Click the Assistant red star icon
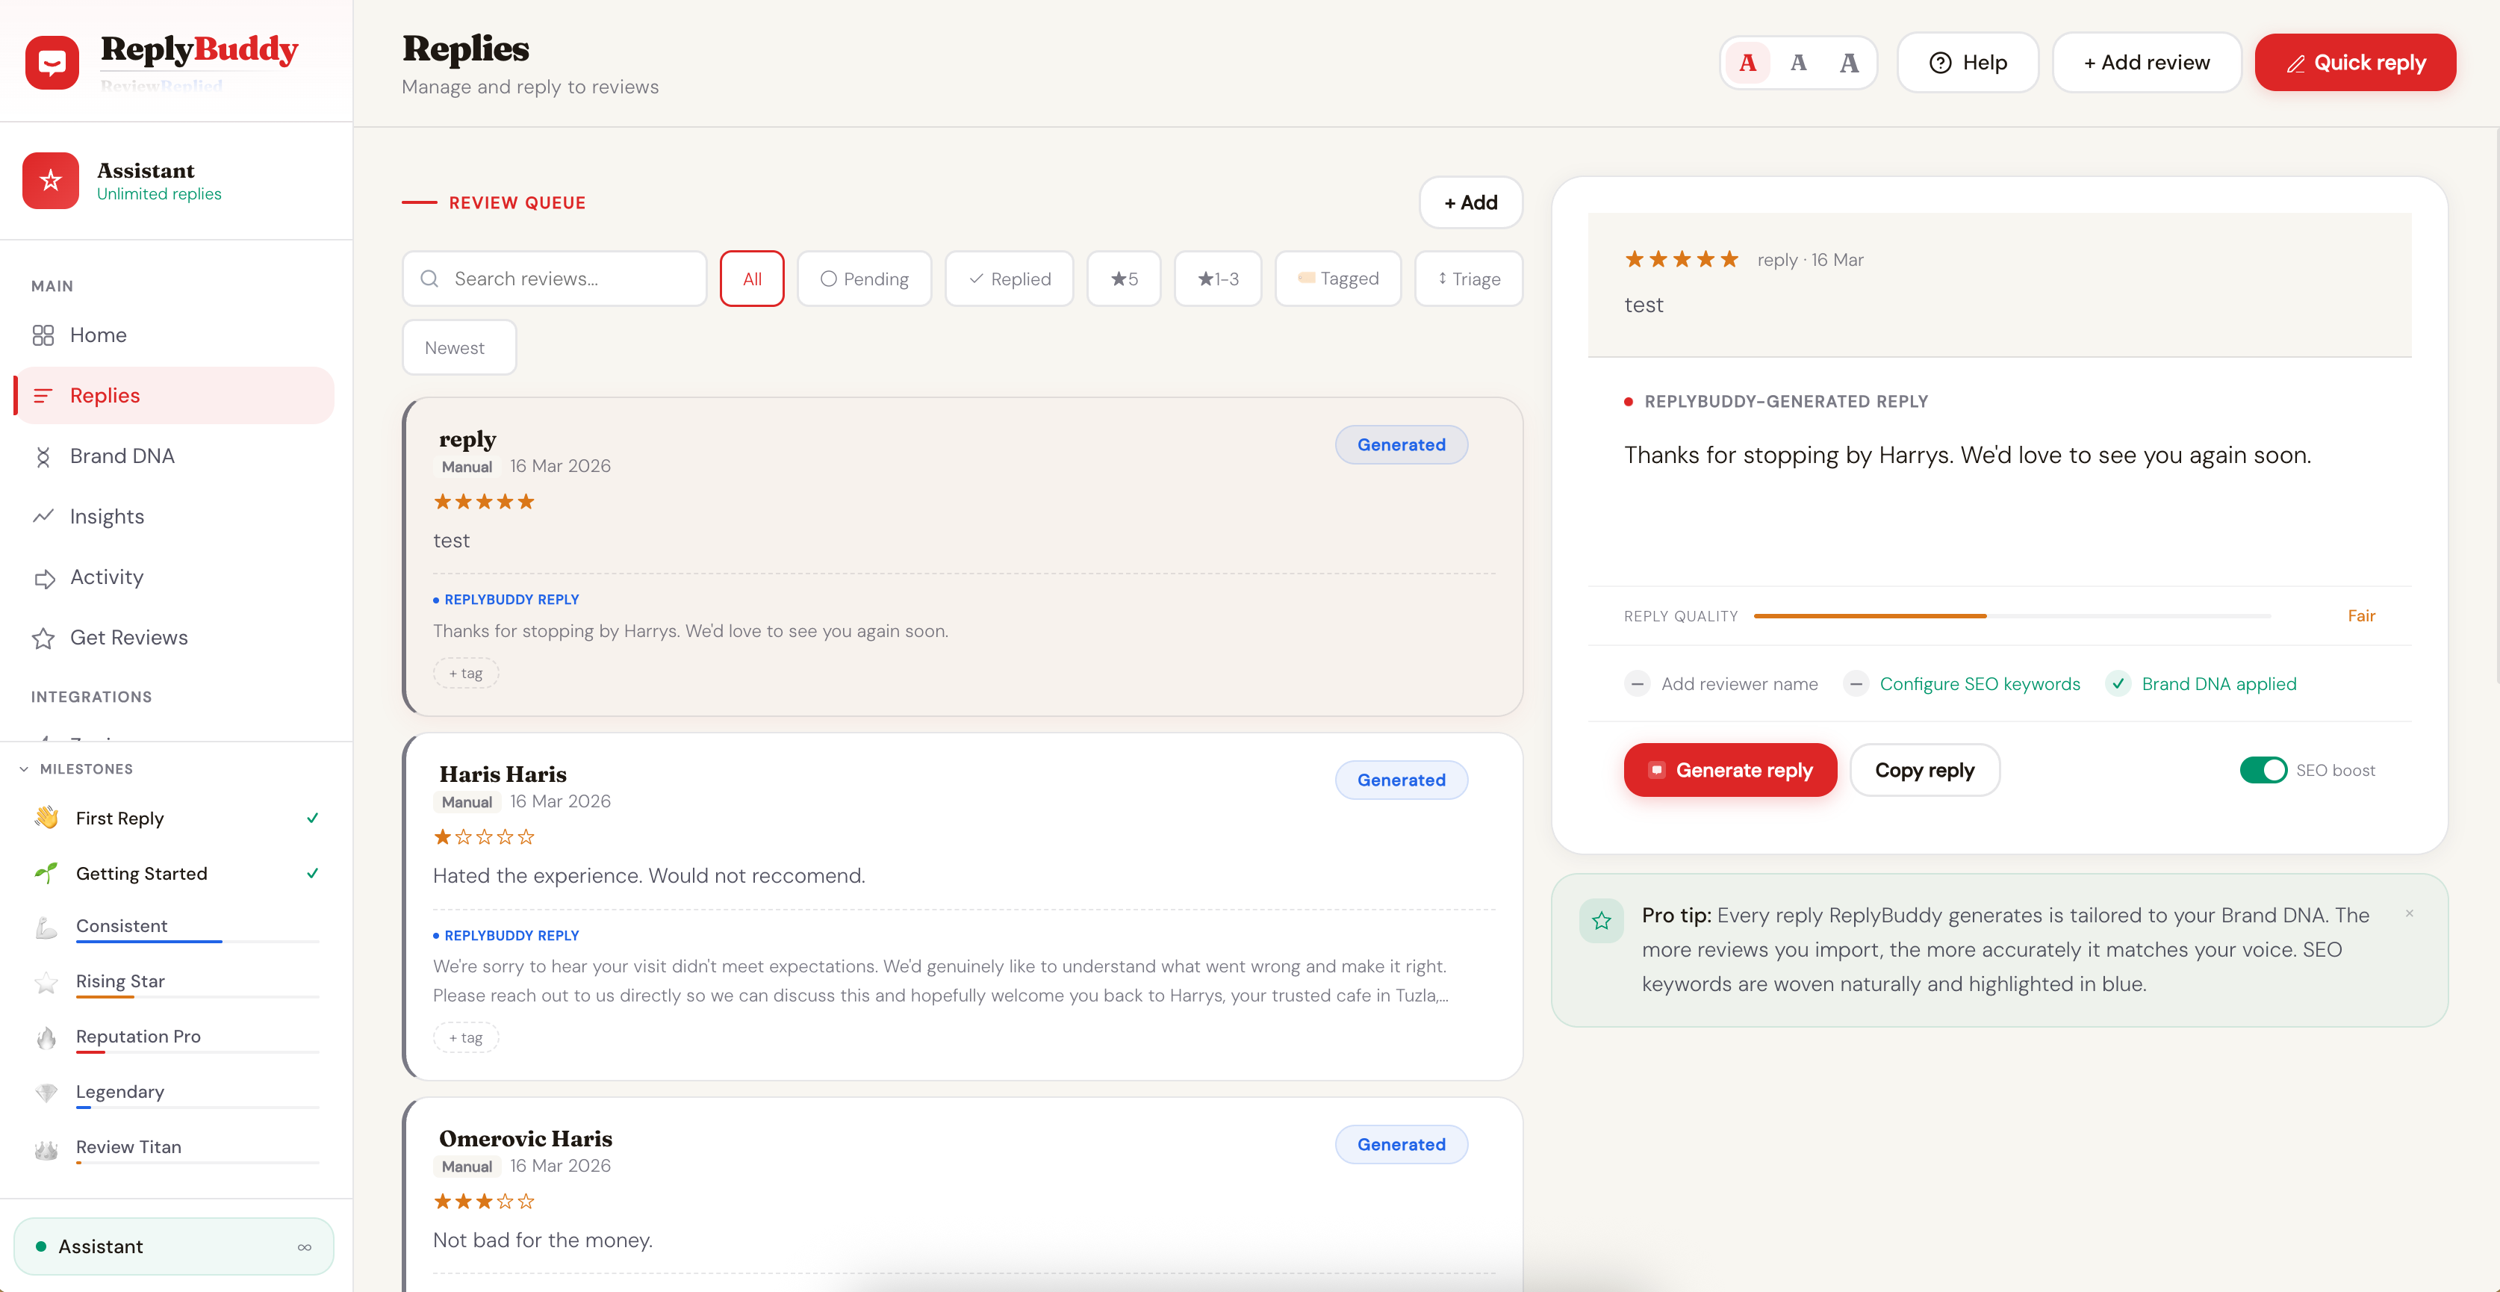This screenshot has width=2500, height=1292. tap(51, 181)
